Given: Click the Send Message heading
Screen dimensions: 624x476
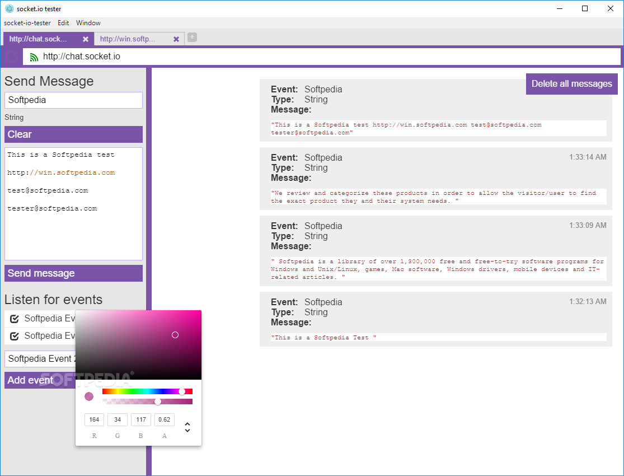Looking at the screenshot, I should (49, 81).
